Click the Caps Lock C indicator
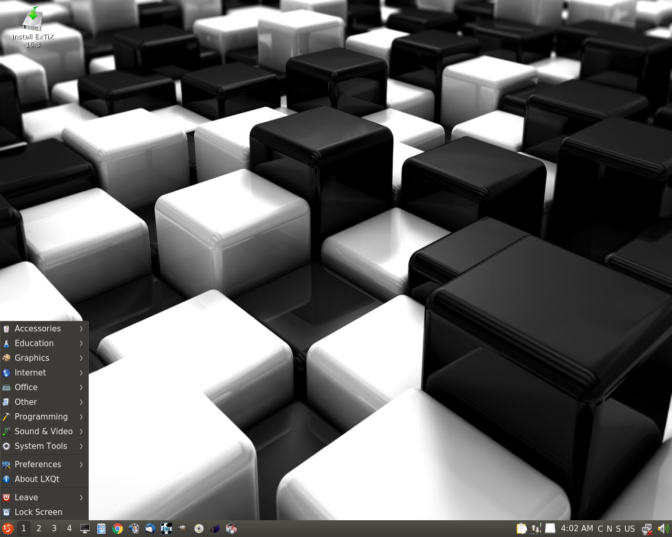Viewport: 672px width, 537px height. click(x=601, y=529)
